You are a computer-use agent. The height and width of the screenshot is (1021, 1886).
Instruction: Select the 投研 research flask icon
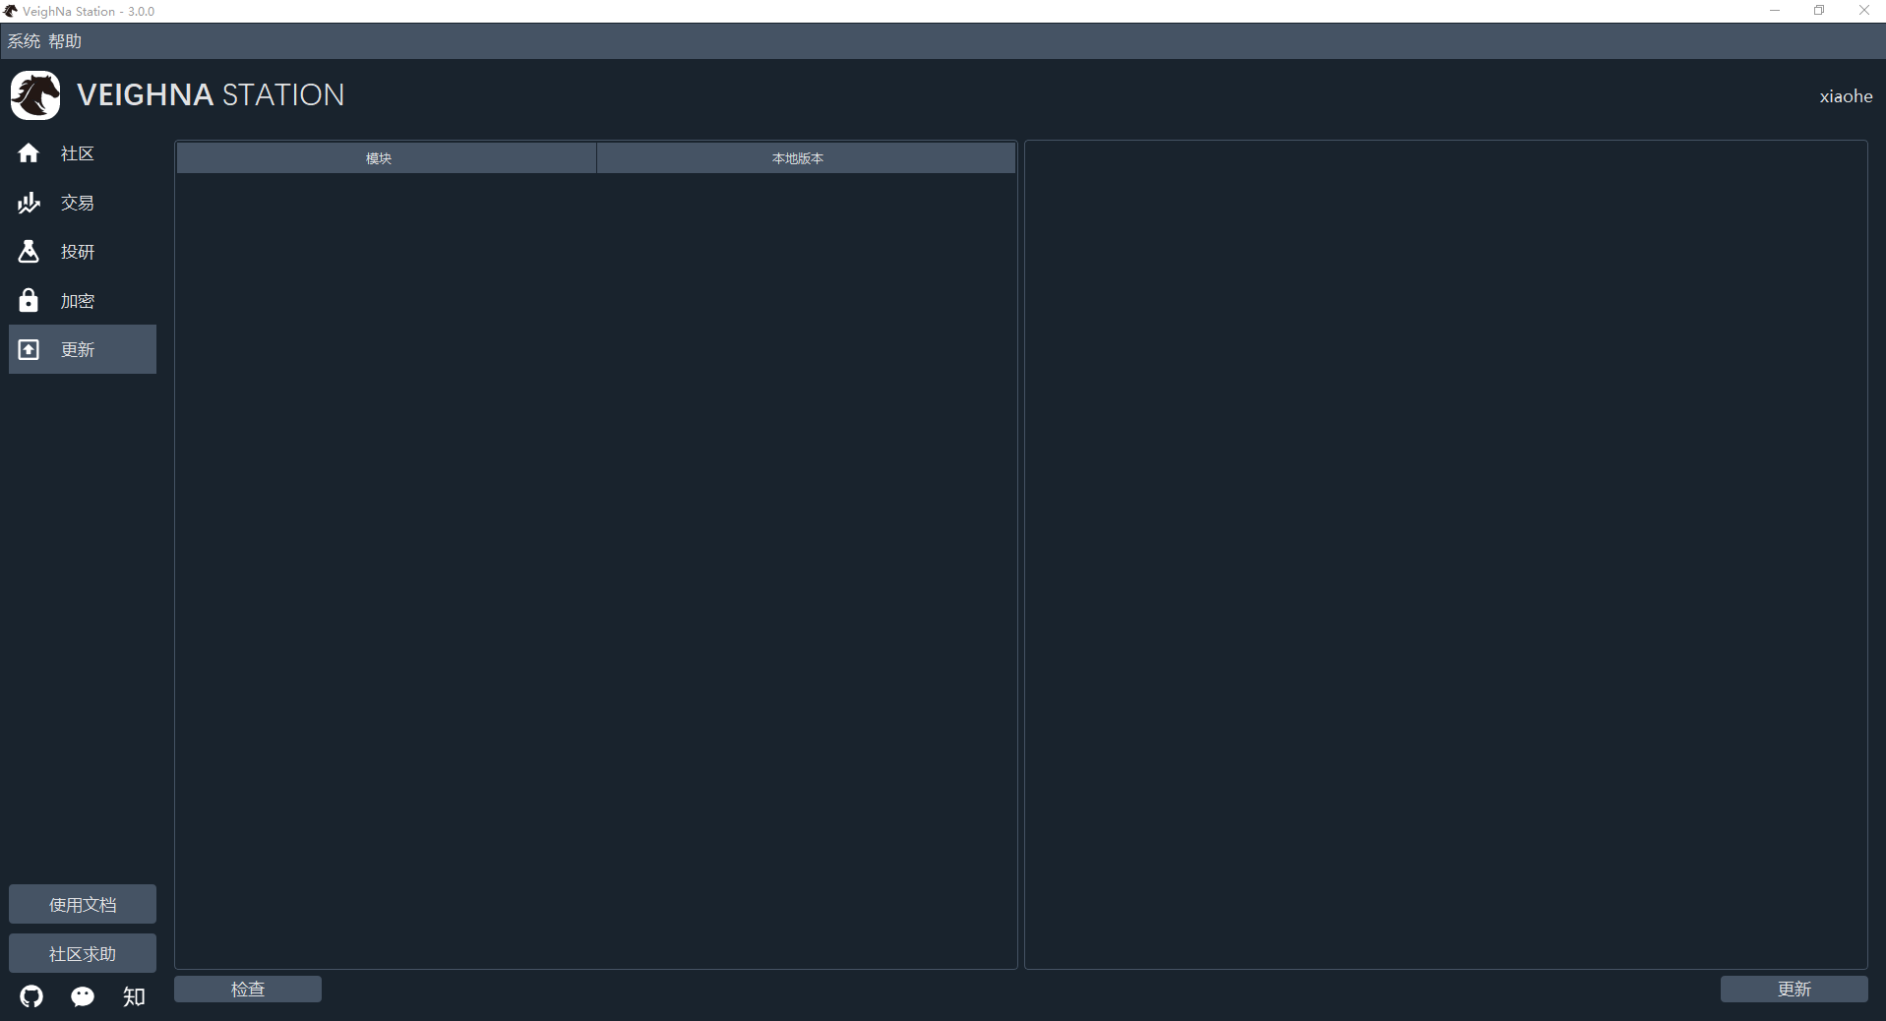pos(28,252)
